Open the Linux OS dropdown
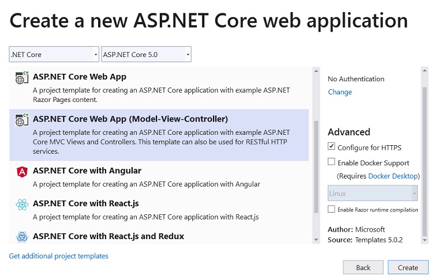 [x=373, y=193]
